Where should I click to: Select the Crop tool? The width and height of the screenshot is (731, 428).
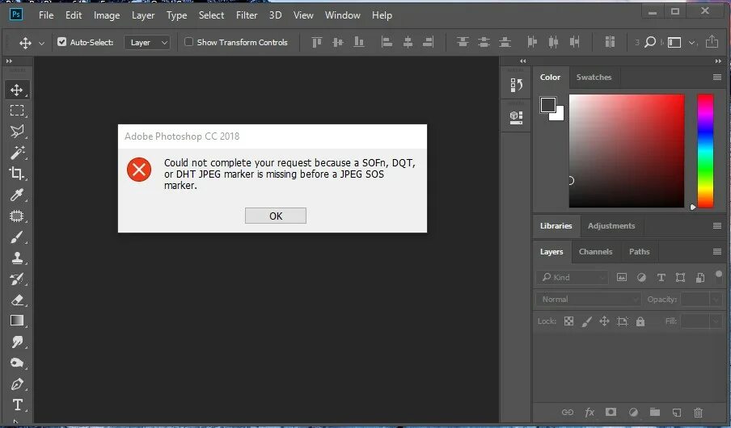click(x=17, y=174)
